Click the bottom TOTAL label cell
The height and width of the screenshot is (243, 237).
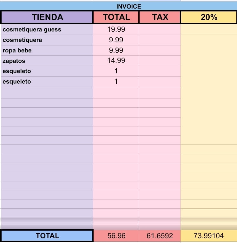[x=47, y=236]
